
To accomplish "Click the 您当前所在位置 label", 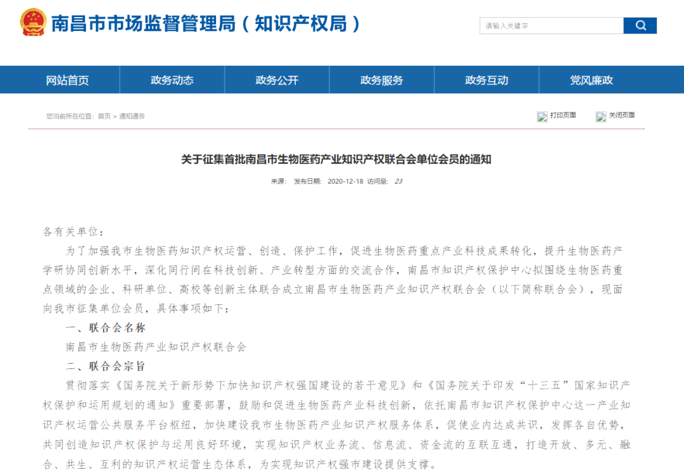I will (x=70, y=116).
